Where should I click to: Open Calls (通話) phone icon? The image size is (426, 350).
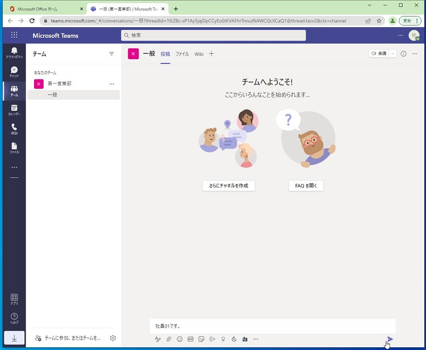pos(14,129)
